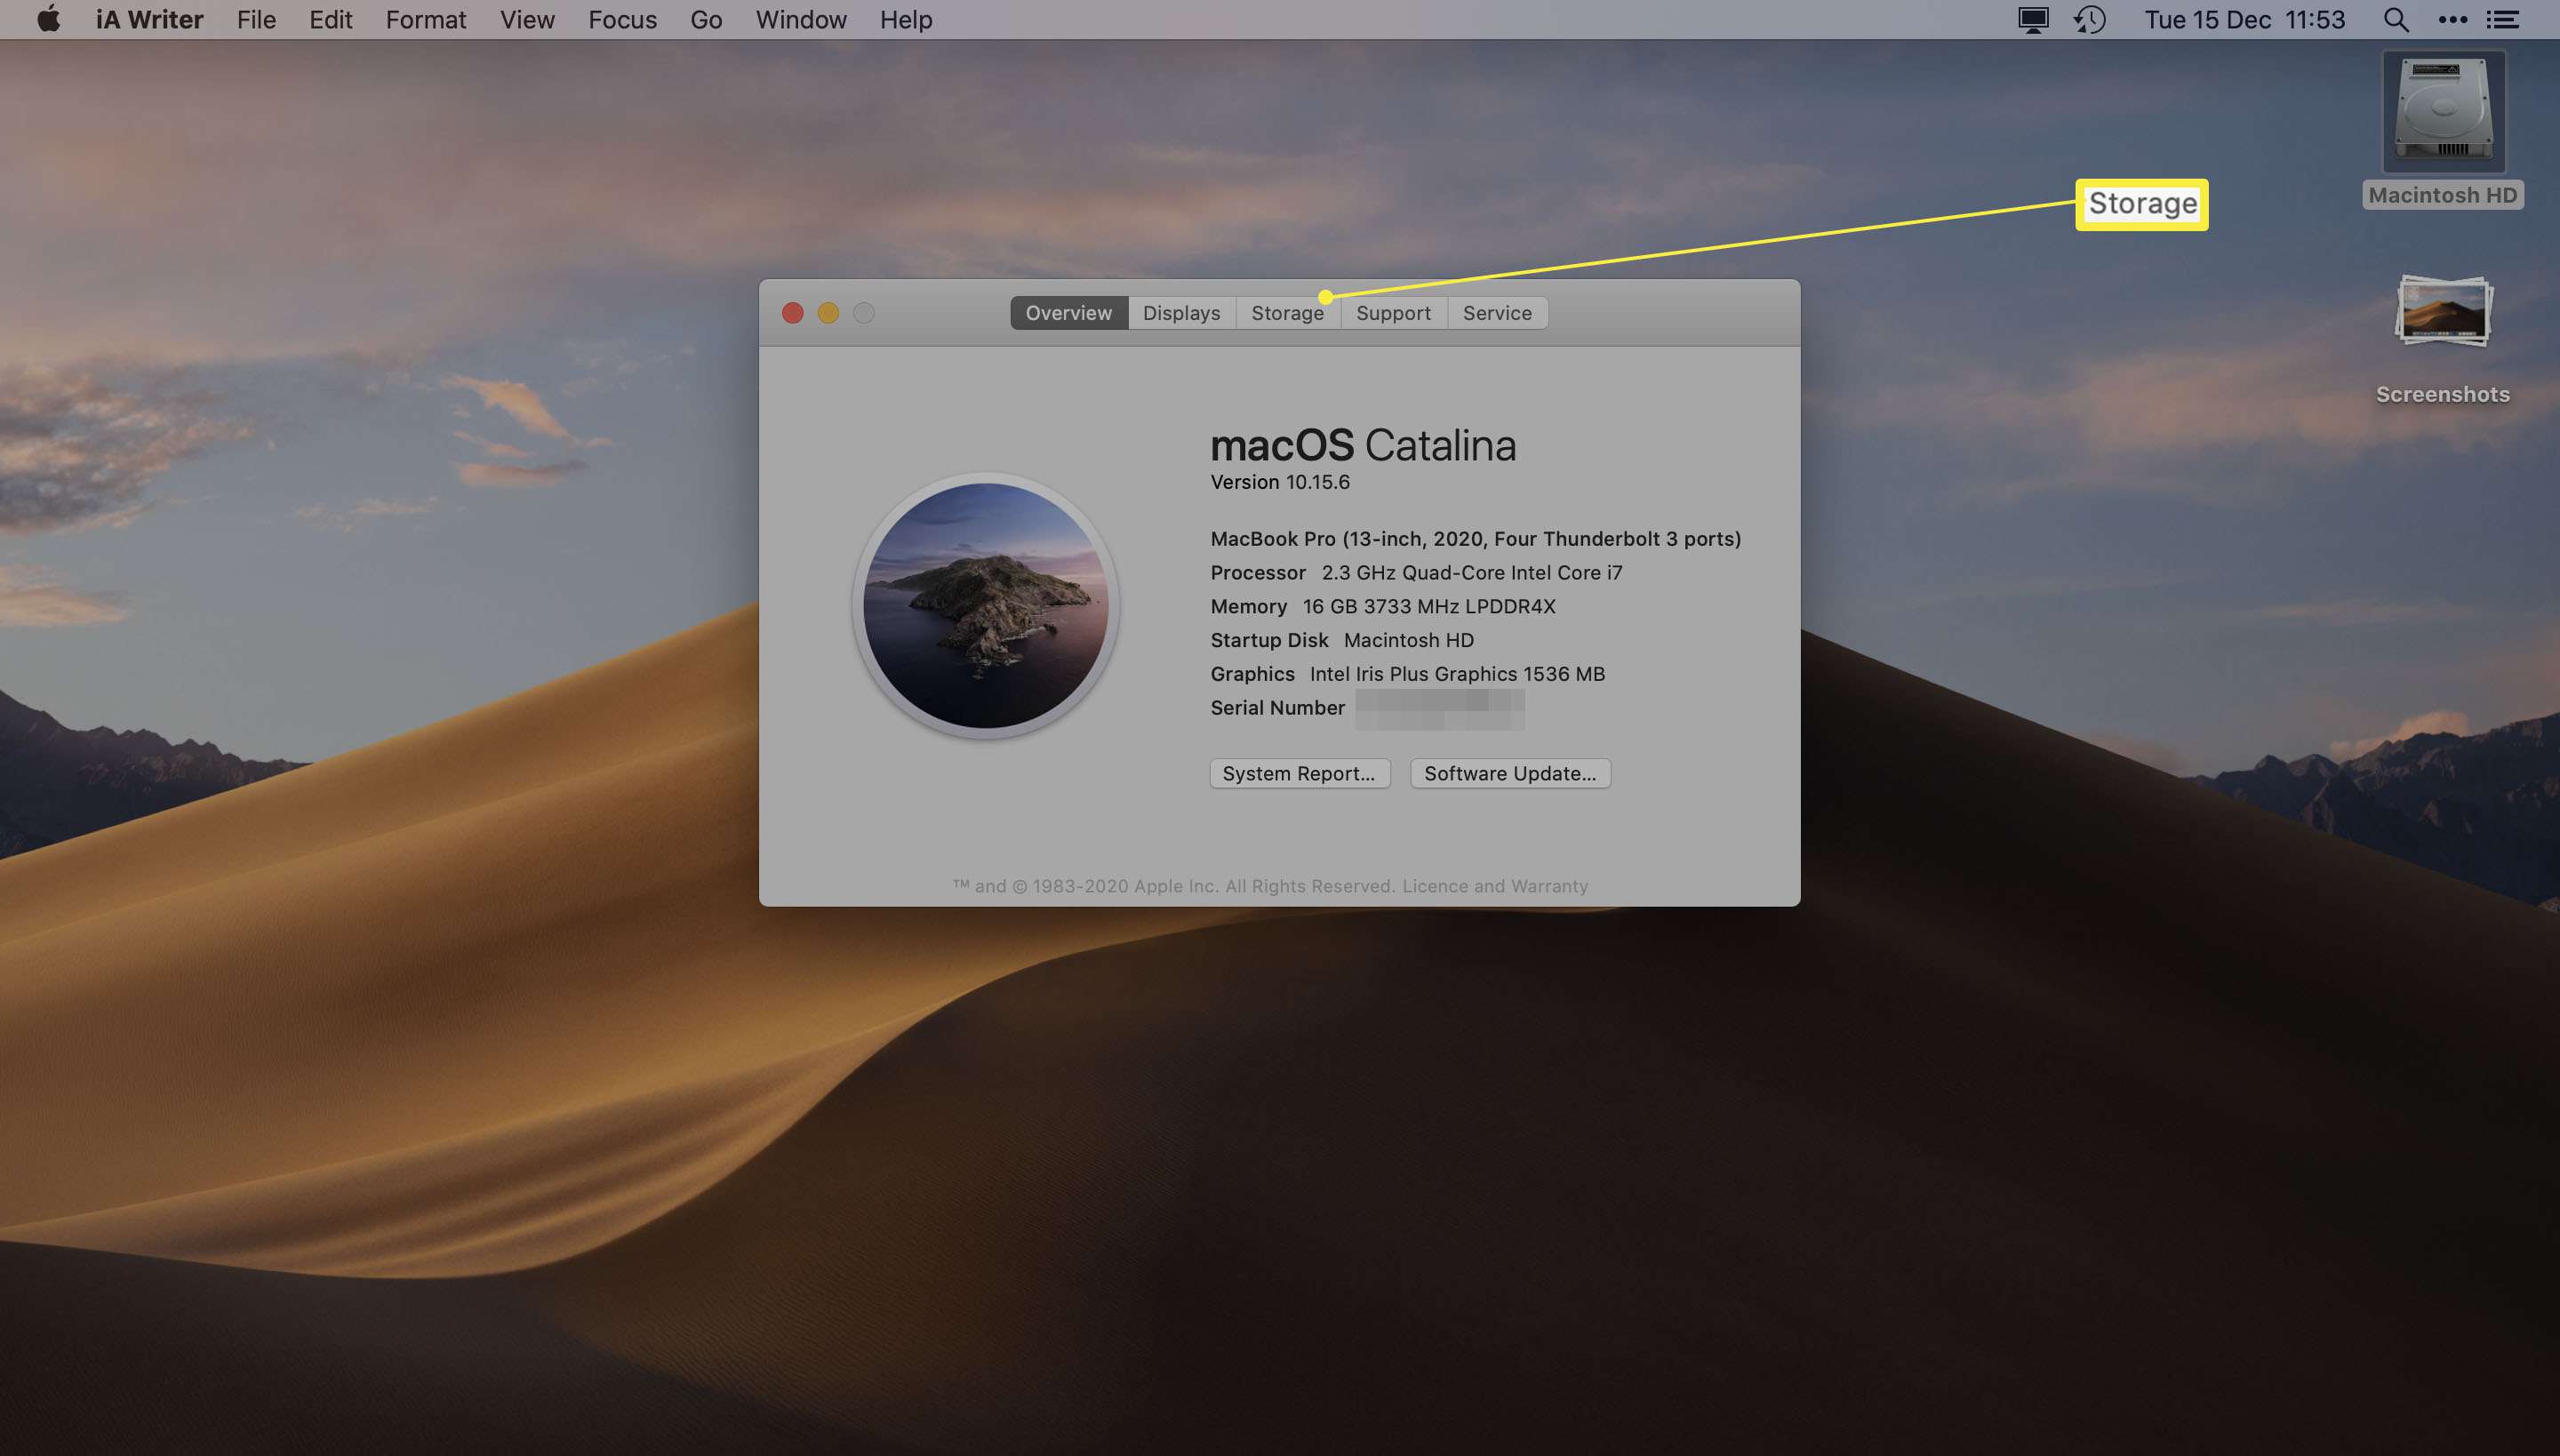Image resolution: width=2560 pixels, height=1456 pixels.
Task: Click the display mirroring menu bar icon
Action: click(x=2033, y=19)
